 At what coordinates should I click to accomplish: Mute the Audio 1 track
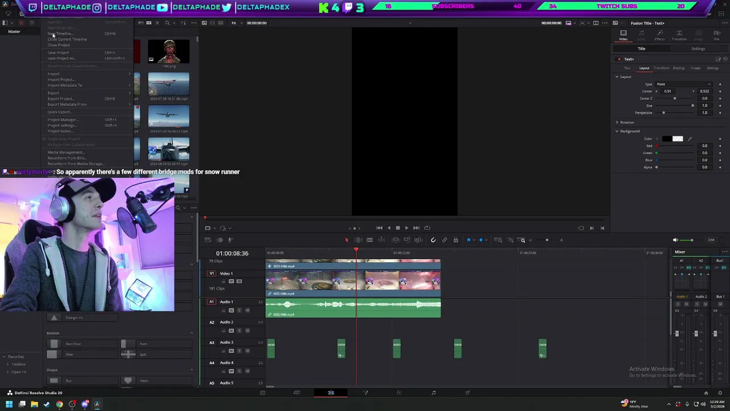coord(247,310)
